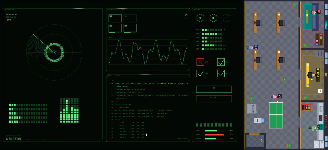Screen dimensions: 328x150
Task: Click the kitchen counter stove
Action: (320, 118)
